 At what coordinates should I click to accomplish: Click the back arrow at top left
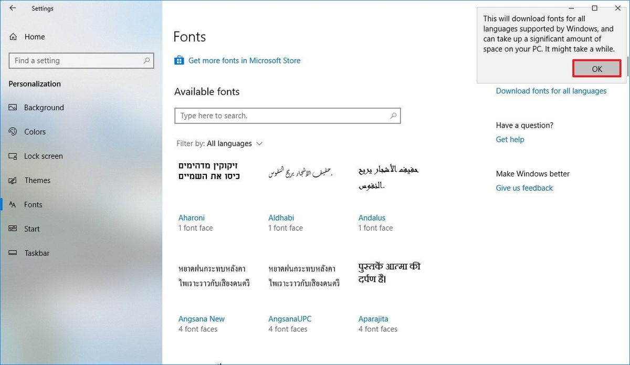pyautogui.click(x=12, y=8)
